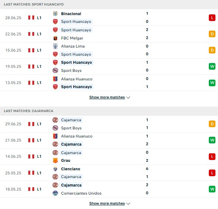Click the Binacional team crest icon

[x=55, y=14]
